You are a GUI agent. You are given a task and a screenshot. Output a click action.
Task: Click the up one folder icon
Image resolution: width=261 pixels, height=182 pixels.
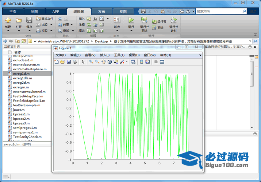click(17, 41)
